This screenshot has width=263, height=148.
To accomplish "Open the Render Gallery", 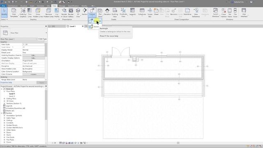I will (71, 13).
